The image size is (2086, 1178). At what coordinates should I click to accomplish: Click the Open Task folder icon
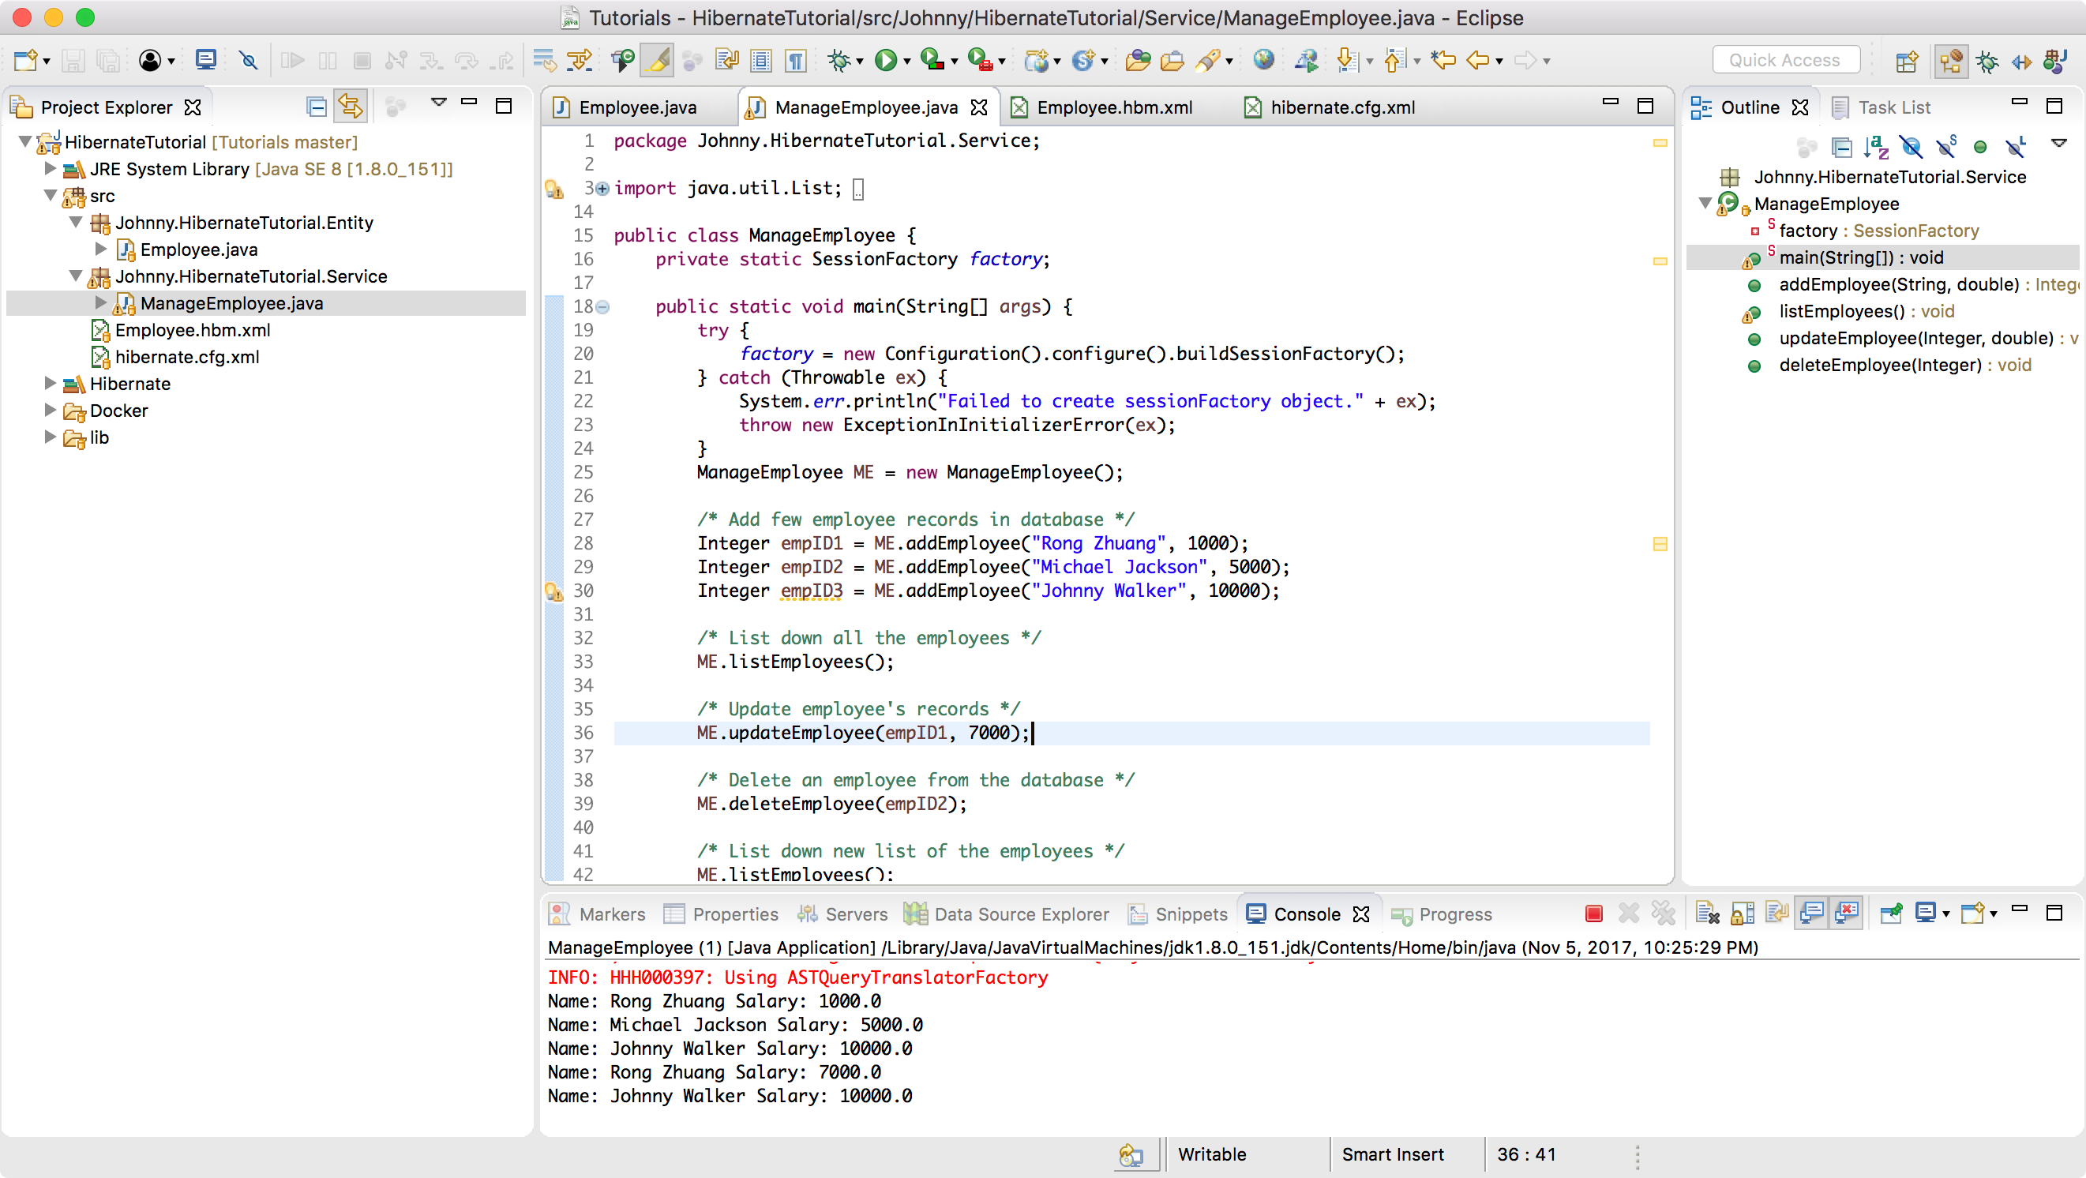pos(1172,61)
